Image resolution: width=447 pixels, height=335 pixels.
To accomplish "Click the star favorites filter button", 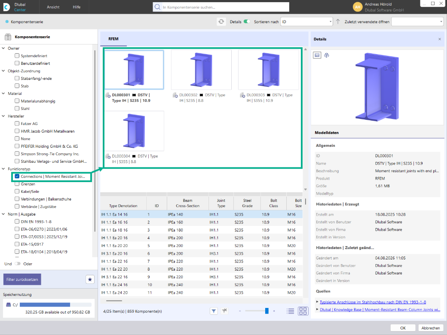I will click(90, 280).
